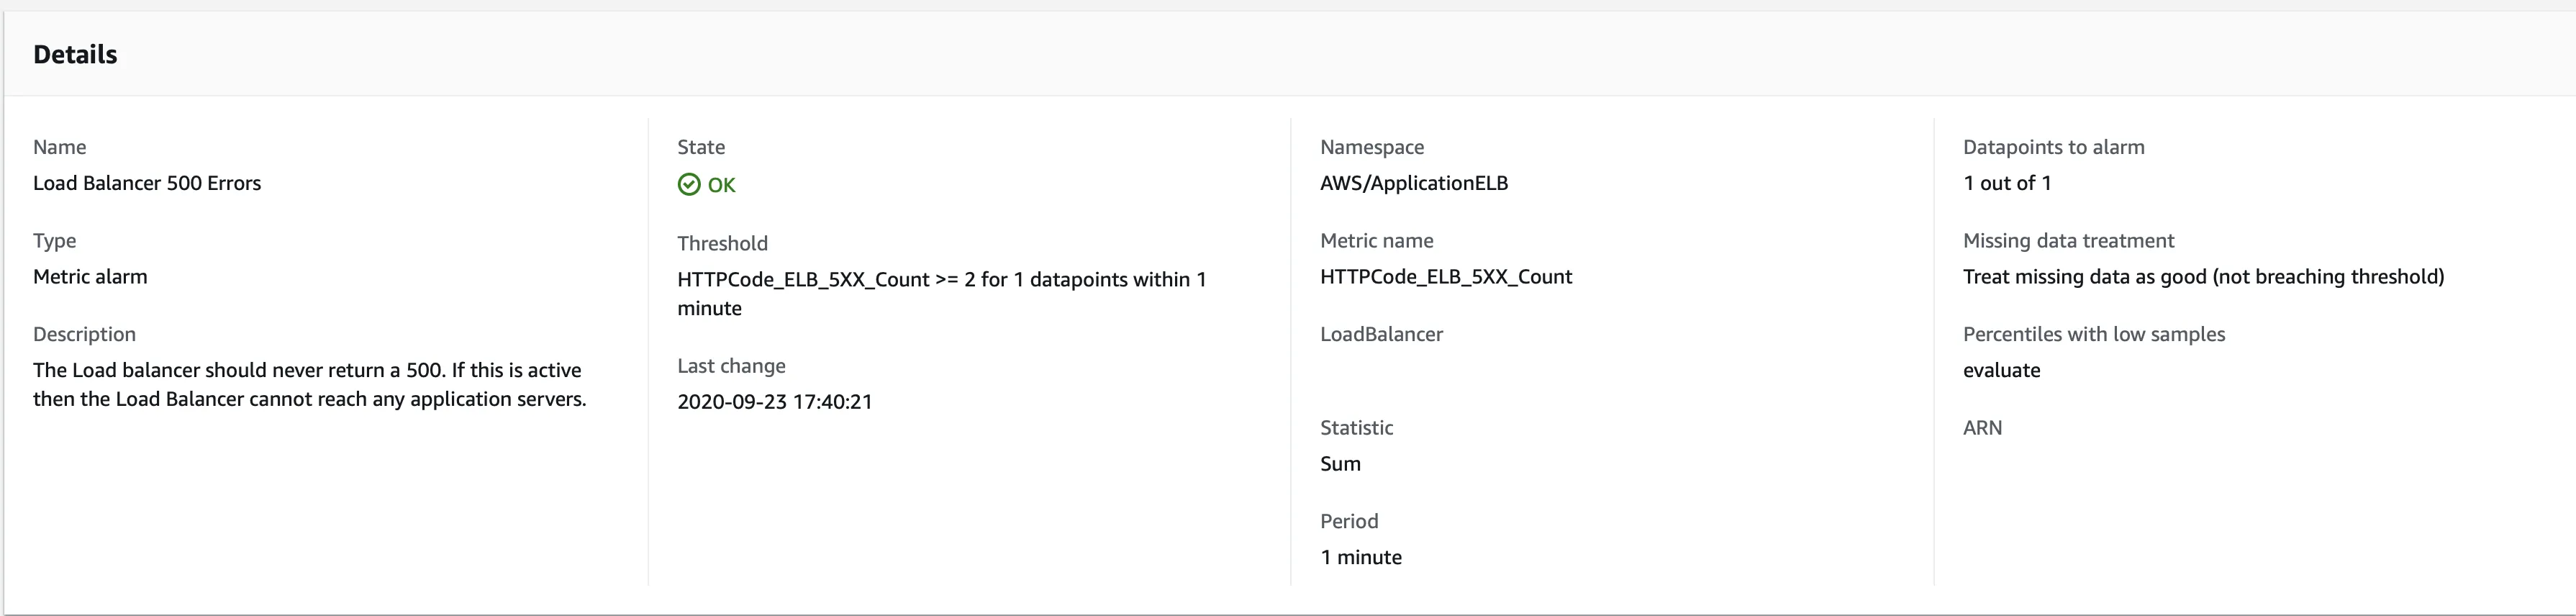This screenshot has width=2576, height=616.
Task: Click the 1 minute value under Period
Action: (x=1360, y=558)
